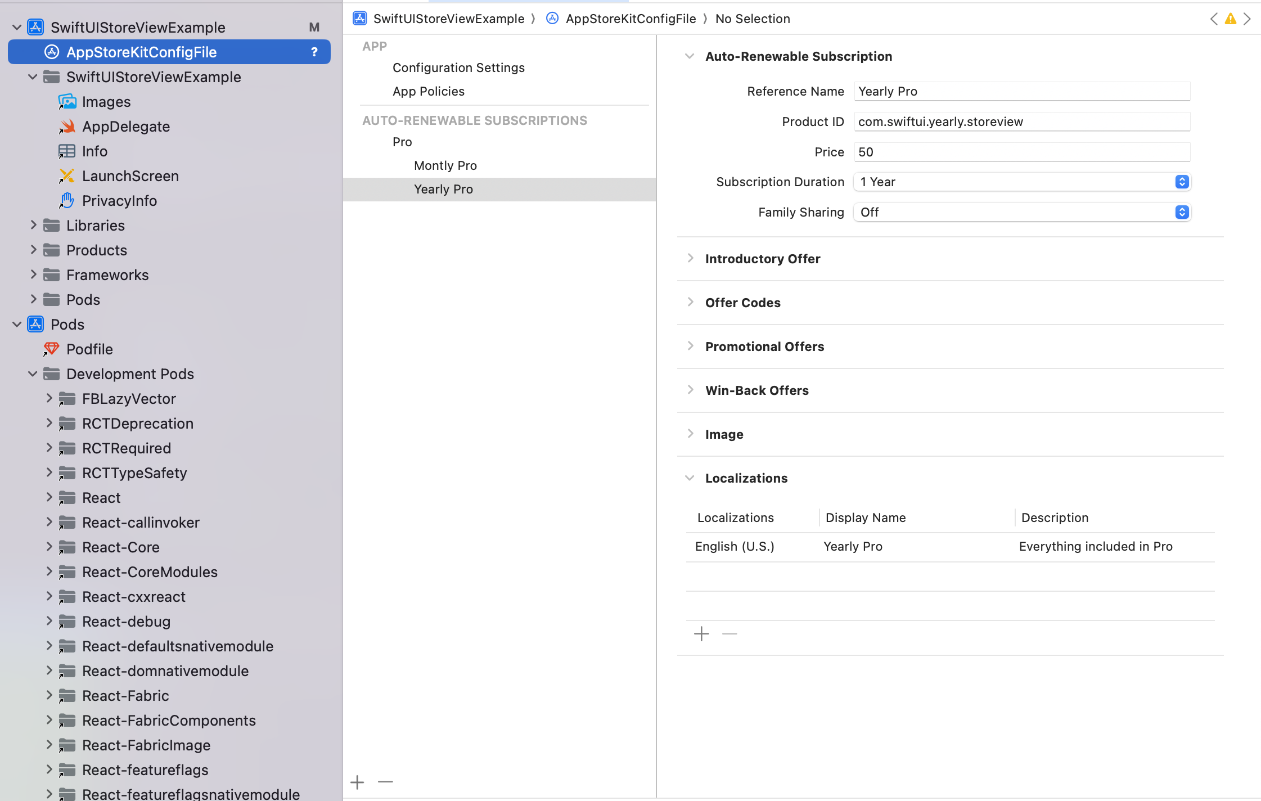Expand the Offer Codes section
Image resolution: width=1261 pixels, height=801 pixels.
(690, 302)
